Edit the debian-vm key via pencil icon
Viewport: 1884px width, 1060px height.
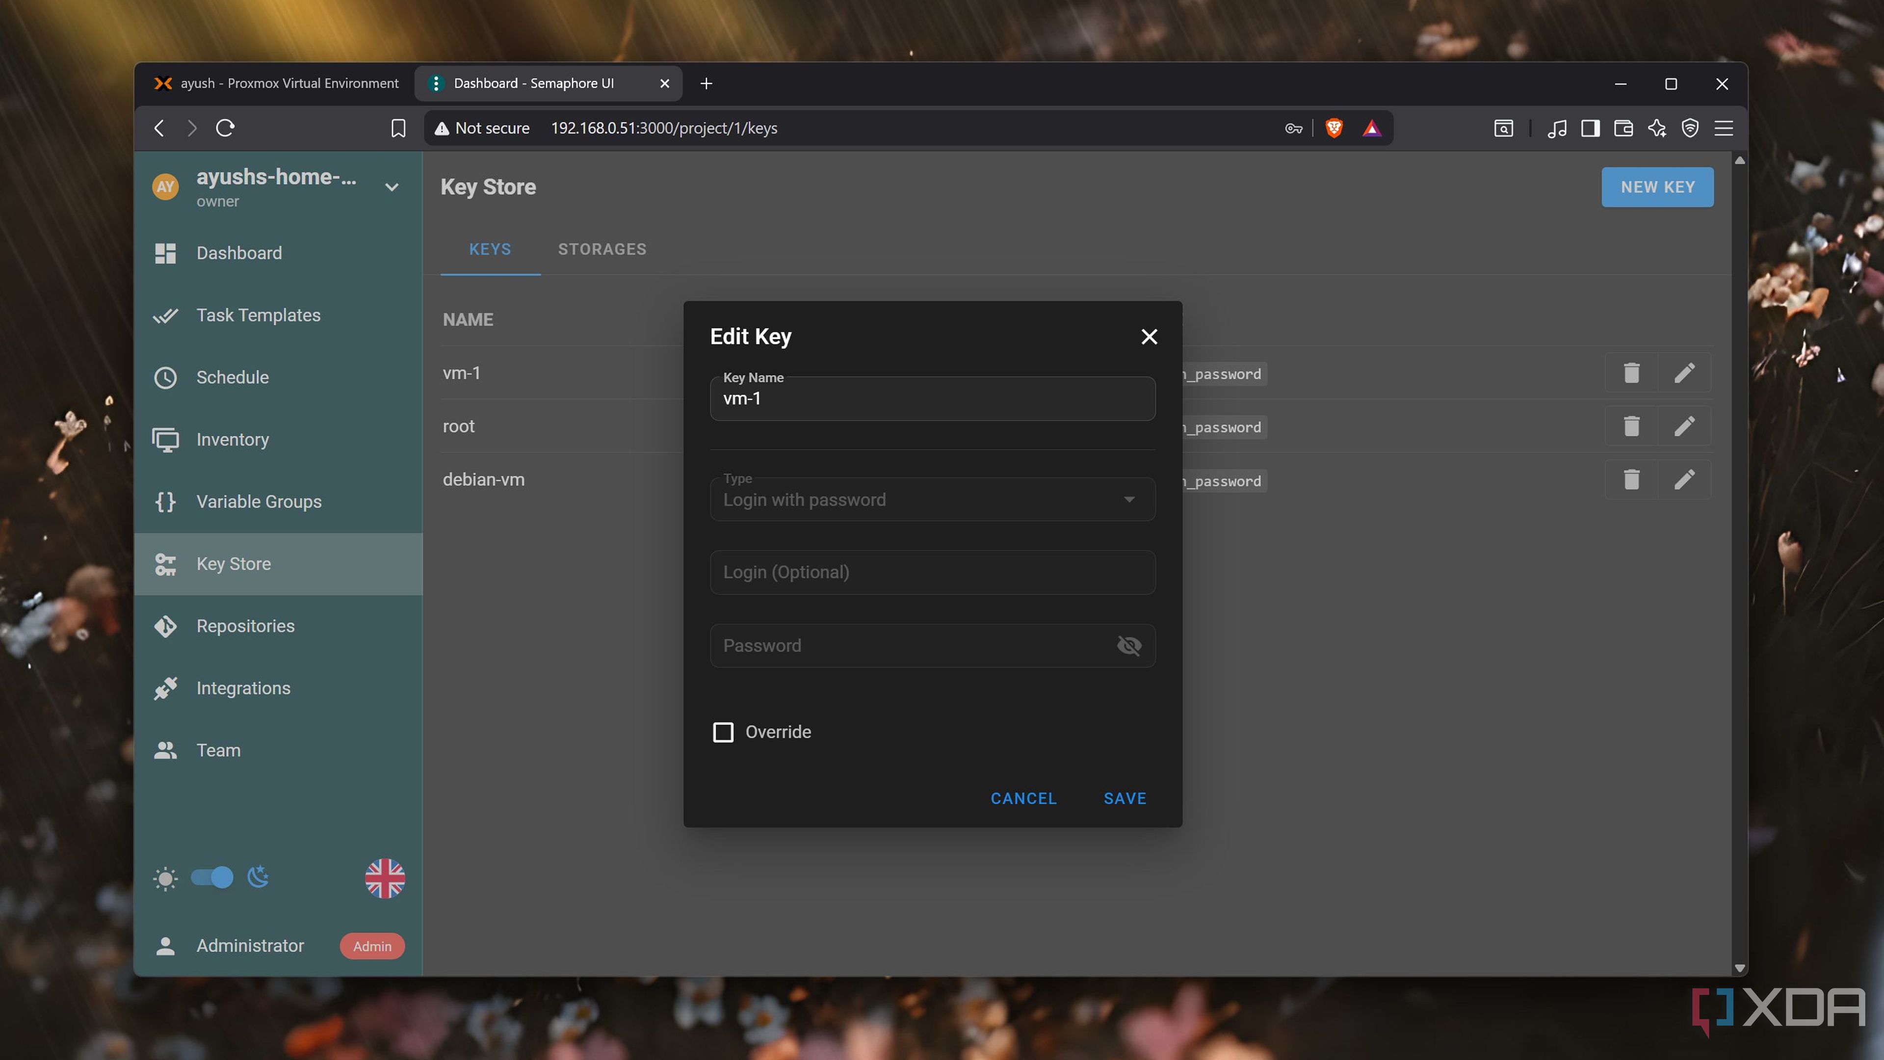pos(1684,480)
